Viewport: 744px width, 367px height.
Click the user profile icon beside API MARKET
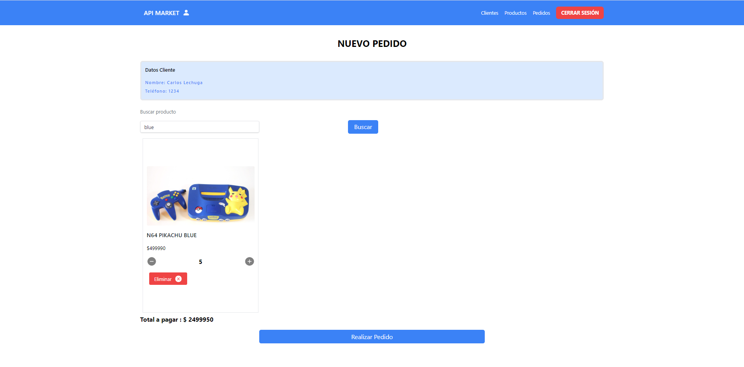pos(186,13)
